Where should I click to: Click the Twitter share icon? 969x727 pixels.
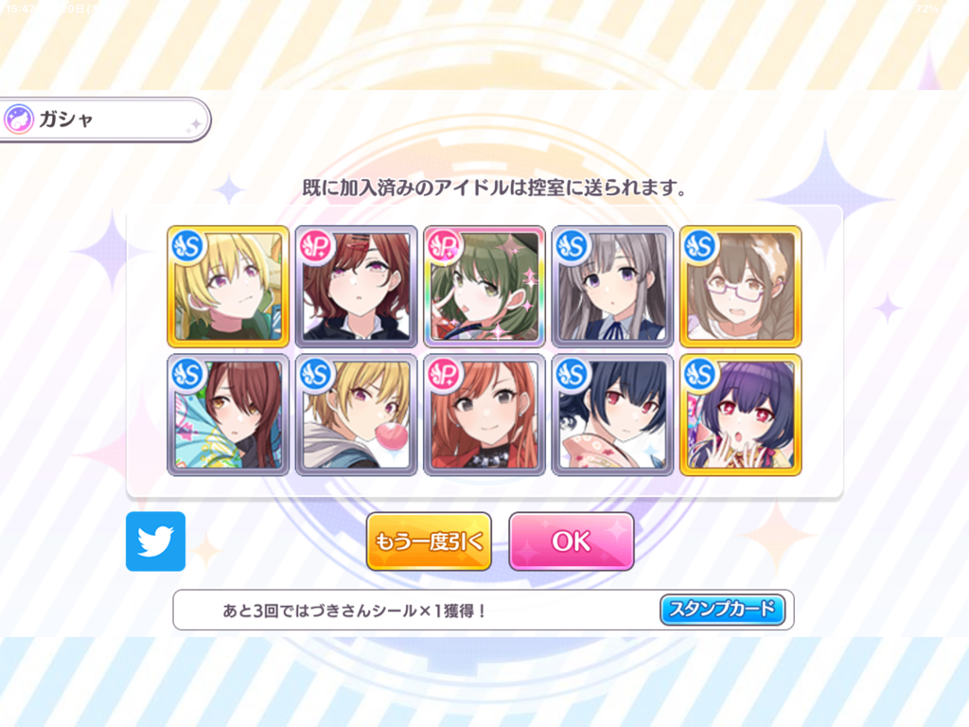click(x=156, y=541)
